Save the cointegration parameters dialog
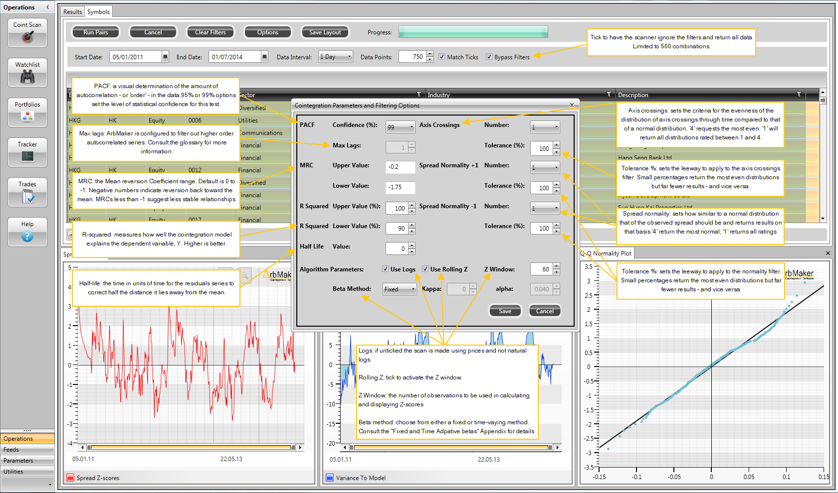This screenshot has height=493, width=838. (505, 311)
